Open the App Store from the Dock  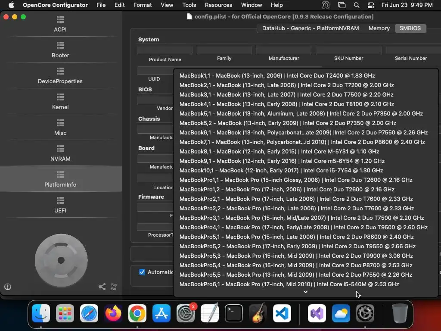161,313
